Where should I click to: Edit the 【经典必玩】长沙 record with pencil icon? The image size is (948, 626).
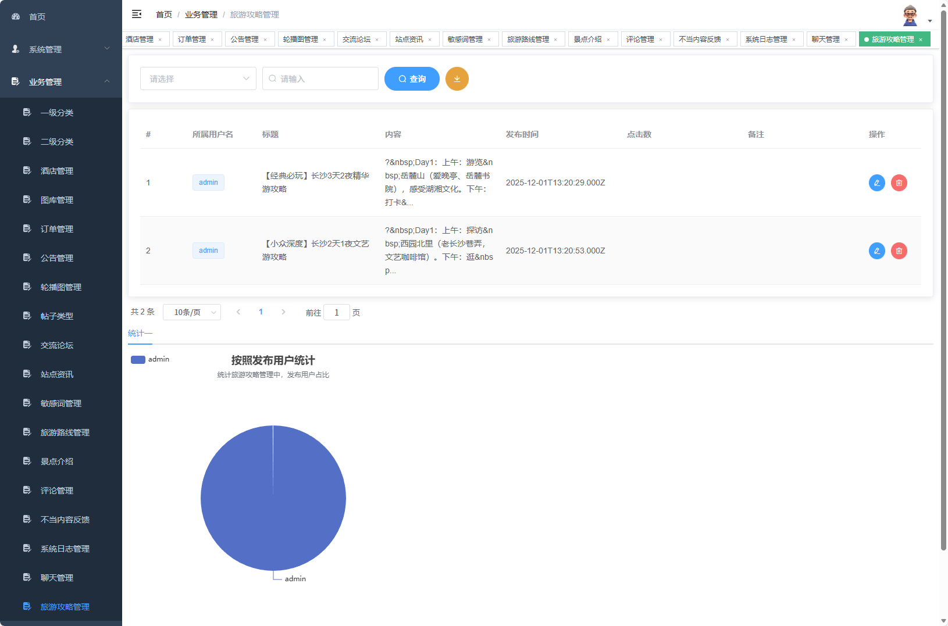tap(876, 183)
